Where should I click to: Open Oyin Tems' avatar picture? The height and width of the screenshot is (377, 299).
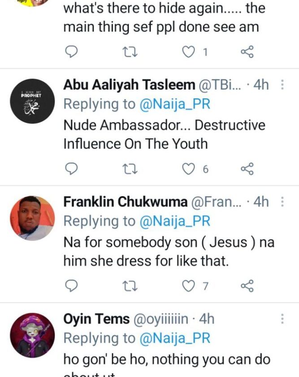tap(32, 335)
